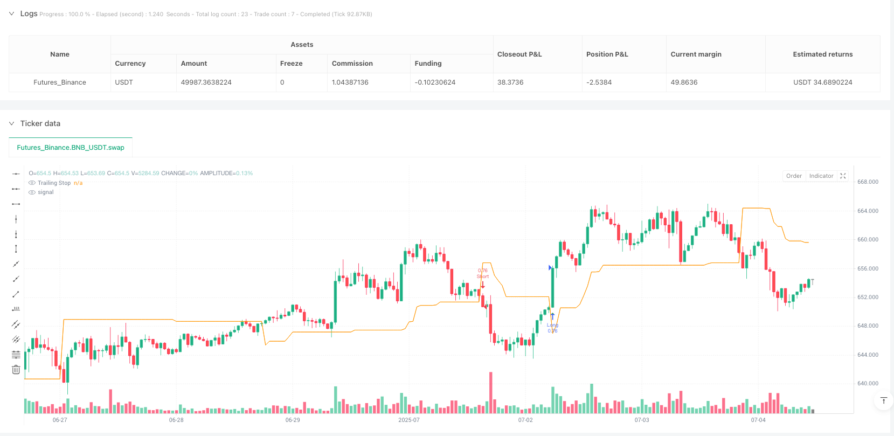Select the vertical segment drawing tool

16,249
